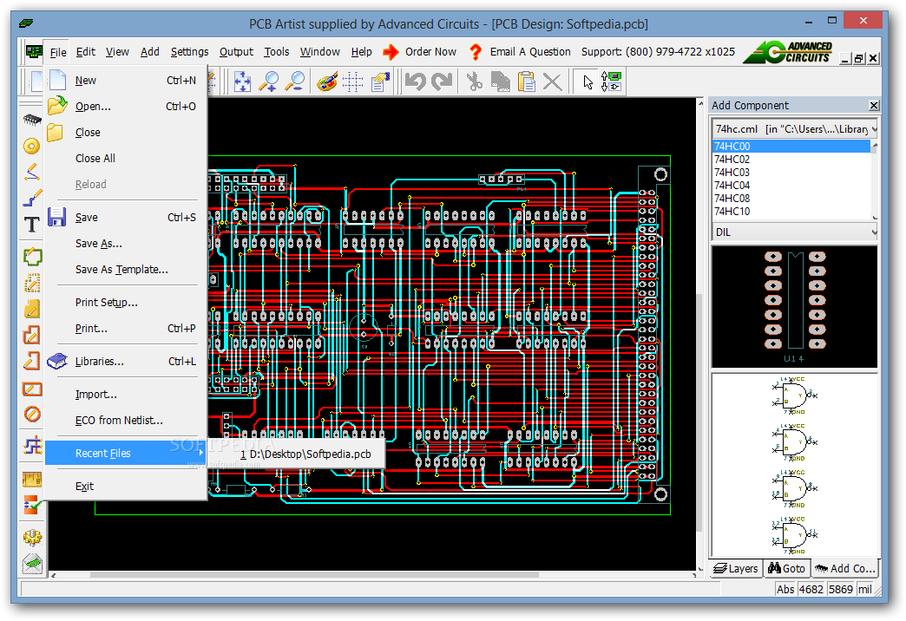Click the DIL footprint preview thumbnail
The height and width of the screenshot is (621, 906).
794,307
